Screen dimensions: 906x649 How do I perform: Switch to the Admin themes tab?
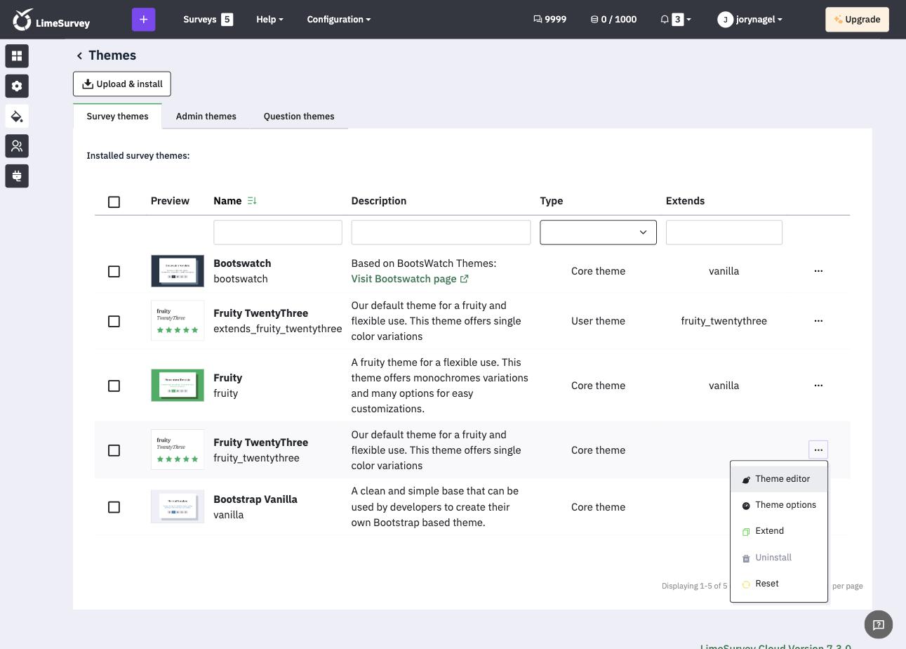(206, 117)
